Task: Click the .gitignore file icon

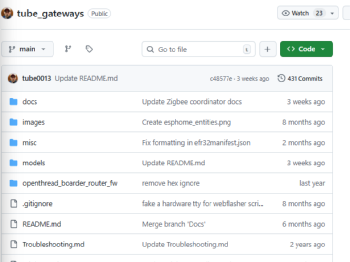Action: pos(14,204)
